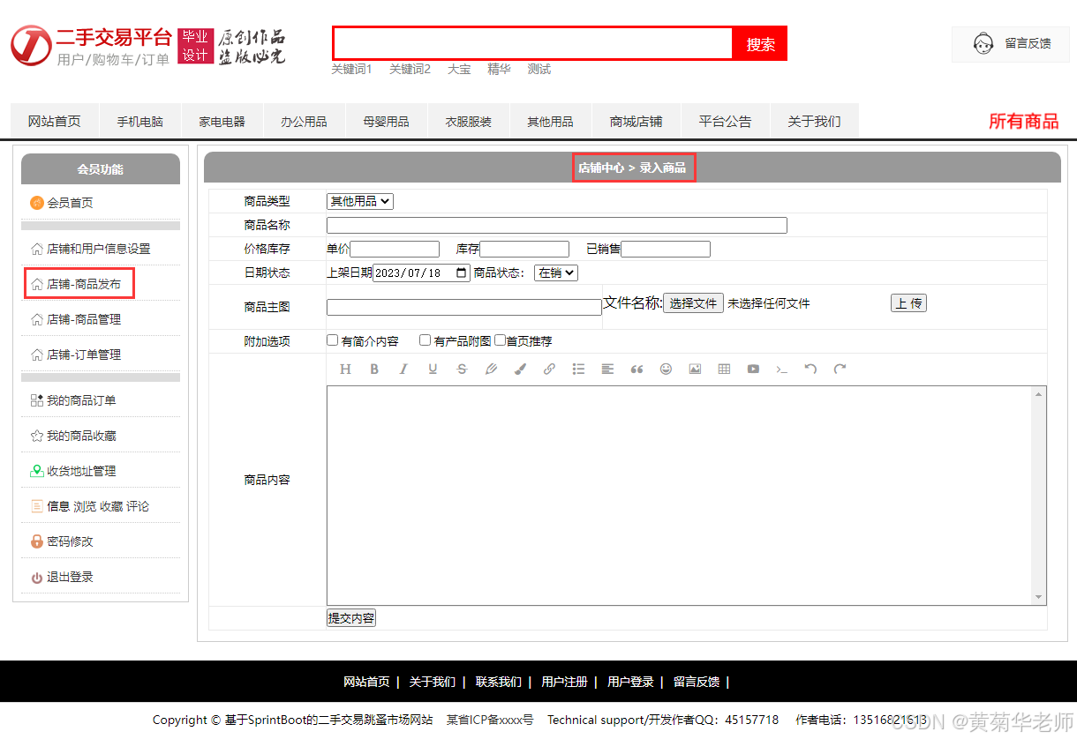Open the 关于我们 navigation tab

(x=815, y=121)
